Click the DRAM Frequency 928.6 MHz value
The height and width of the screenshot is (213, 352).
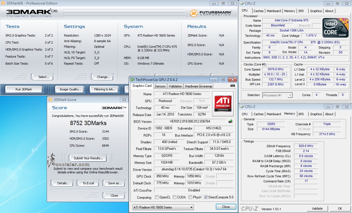click(x=306, y=146)
